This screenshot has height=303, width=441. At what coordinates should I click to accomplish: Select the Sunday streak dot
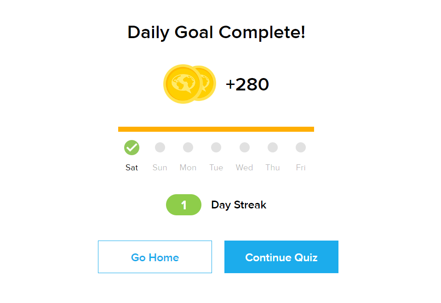click(160, 147)
